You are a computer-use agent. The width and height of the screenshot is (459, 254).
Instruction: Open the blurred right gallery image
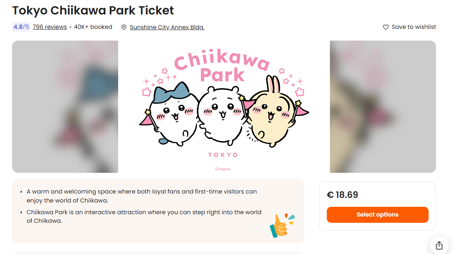[x=383, y=107]
